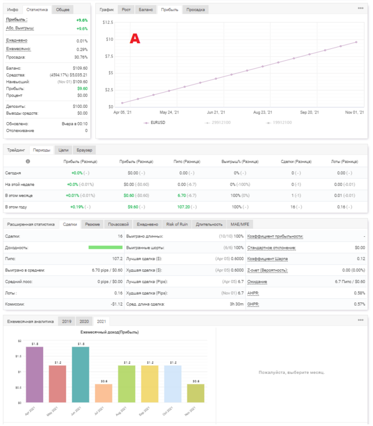Open the Цели tab
The height and width of the screenshot is (426, 373).
pos(64,150)
